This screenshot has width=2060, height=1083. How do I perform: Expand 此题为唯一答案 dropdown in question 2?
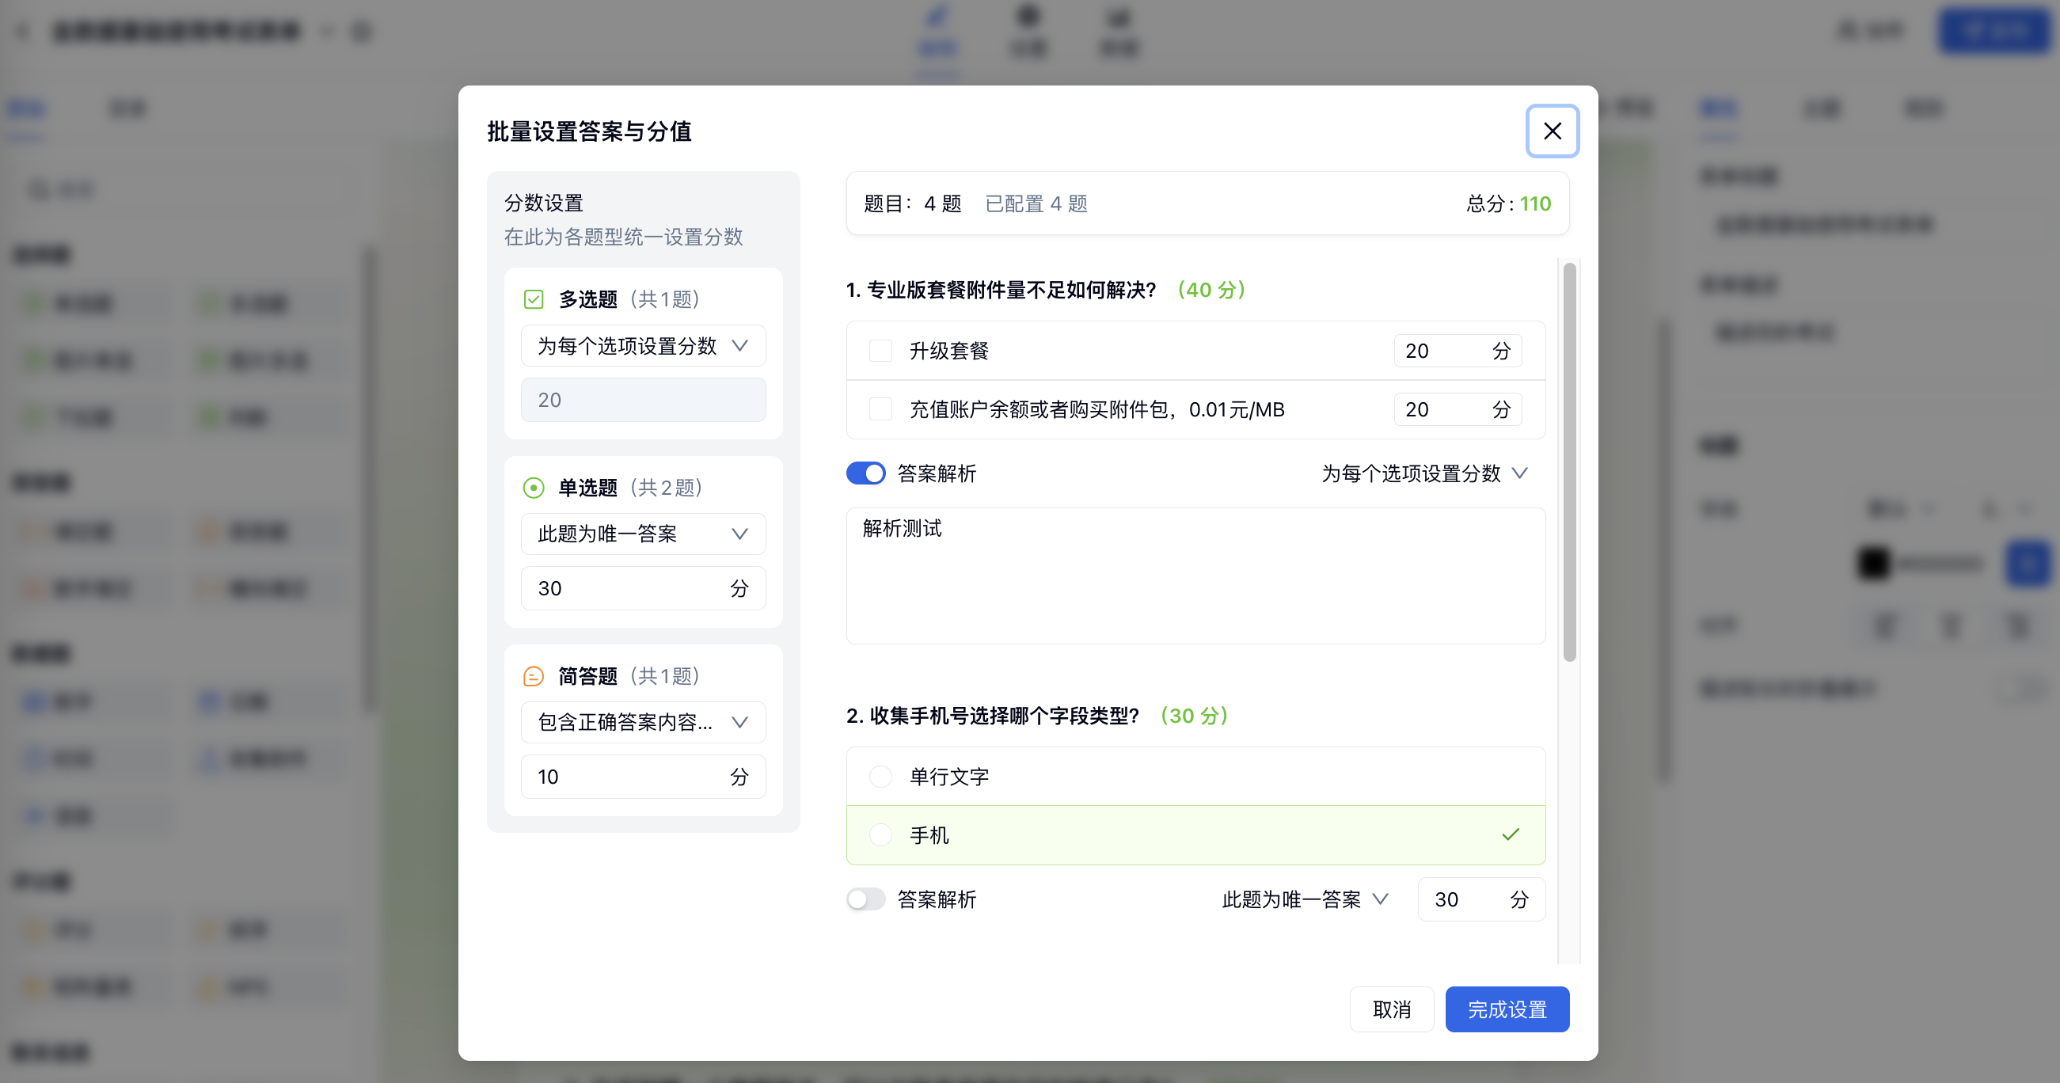point(1304,899)
